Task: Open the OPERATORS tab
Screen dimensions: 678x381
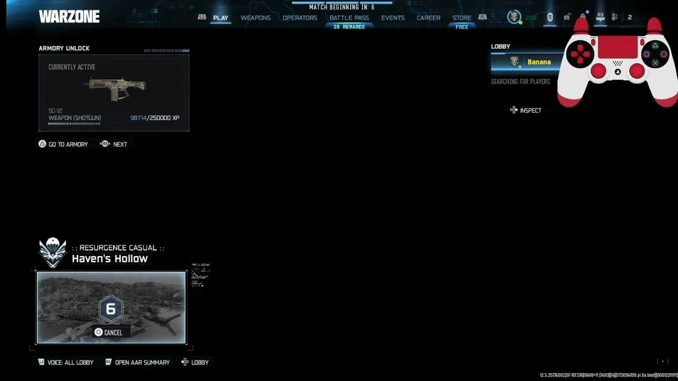Action: (300, 17)
